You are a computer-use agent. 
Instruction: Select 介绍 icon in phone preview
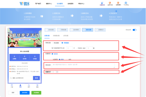click(12, 85)
